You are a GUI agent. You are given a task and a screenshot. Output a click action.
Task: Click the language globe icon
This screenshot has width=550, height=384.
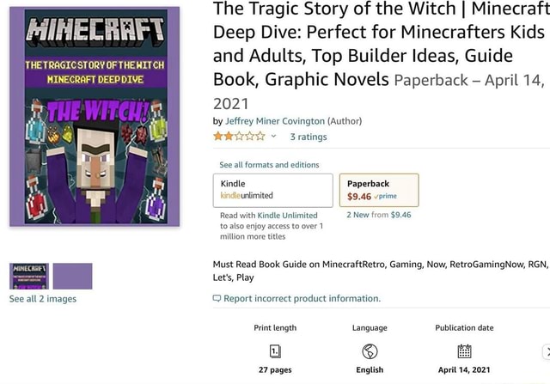point(370,350)
